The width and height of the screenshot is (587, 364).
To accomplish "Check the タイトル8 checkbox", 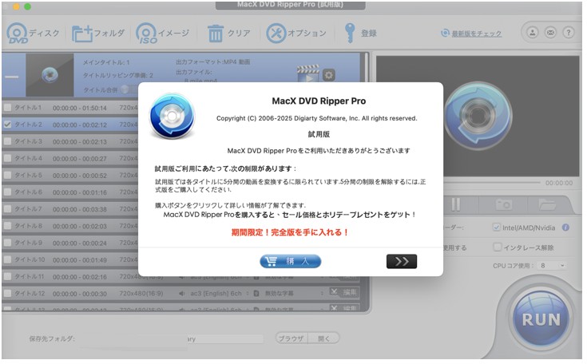I will click(x=7, y=226).
